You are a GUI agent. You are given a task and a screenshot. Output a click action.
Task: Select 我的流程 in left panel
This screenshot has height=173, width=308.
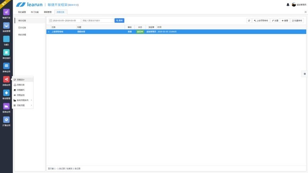30,35
